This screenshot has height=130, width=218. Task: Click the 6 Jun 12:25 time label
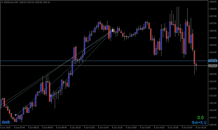pyautogui.click(x=117, y=128)
